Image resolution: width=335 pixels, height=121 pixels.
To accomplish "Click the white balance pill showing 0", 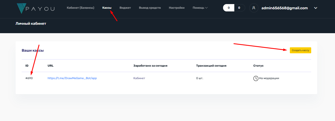I will [x=229, y=8].
